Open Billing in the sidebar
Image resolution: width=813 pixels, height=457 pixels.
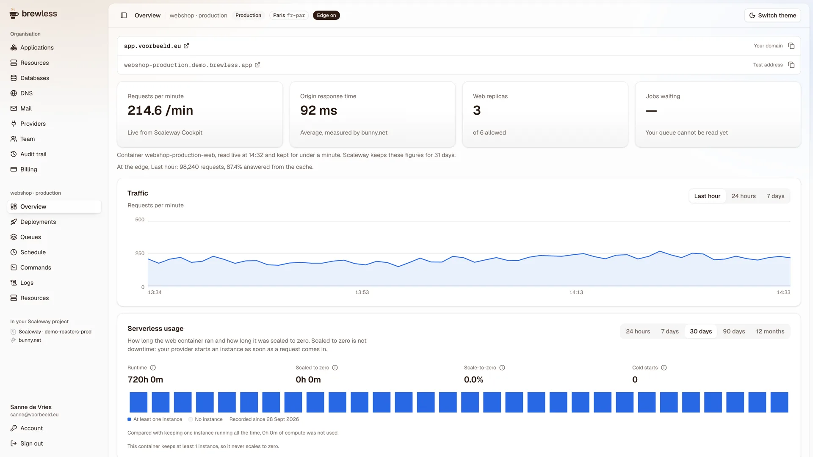[x=54, y=169]
